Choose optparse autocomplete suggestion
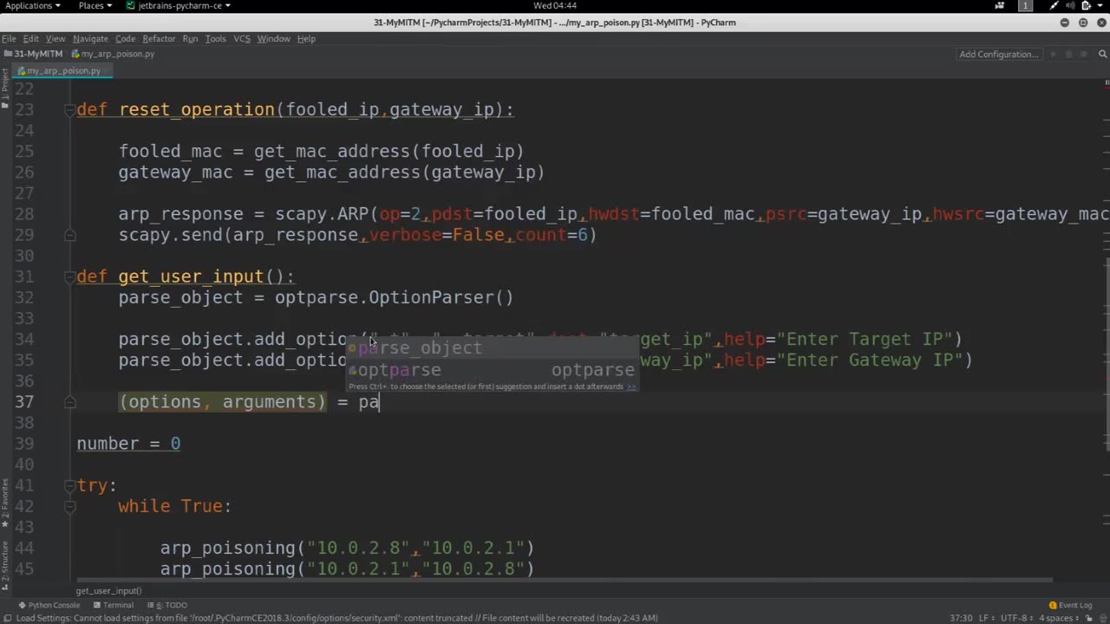This screenshot has width=1110, height=624. (x=492, y=370)
